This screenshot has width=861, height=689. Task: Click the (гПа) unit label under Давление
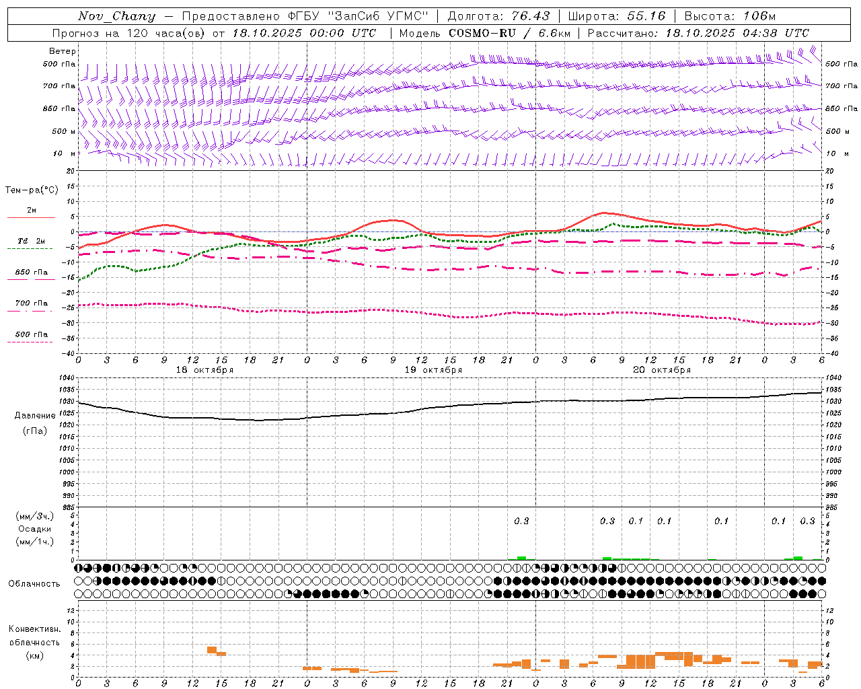35,431
